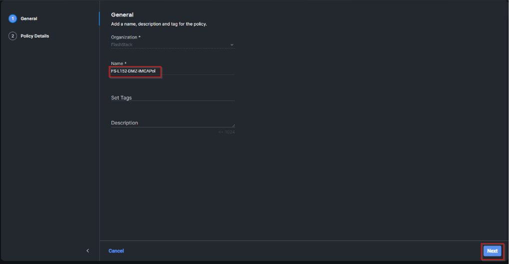Click the 'Add a name, description and tag' subtitle

click(x=159, y=24)
